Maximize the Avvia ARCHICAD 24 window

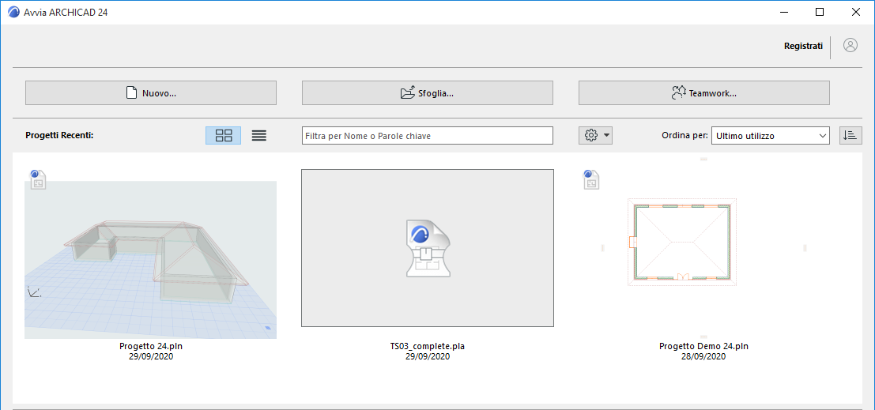(x=819, y=13)
